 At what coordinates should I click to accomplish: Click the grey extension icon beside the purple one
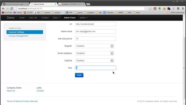[174, 8]
